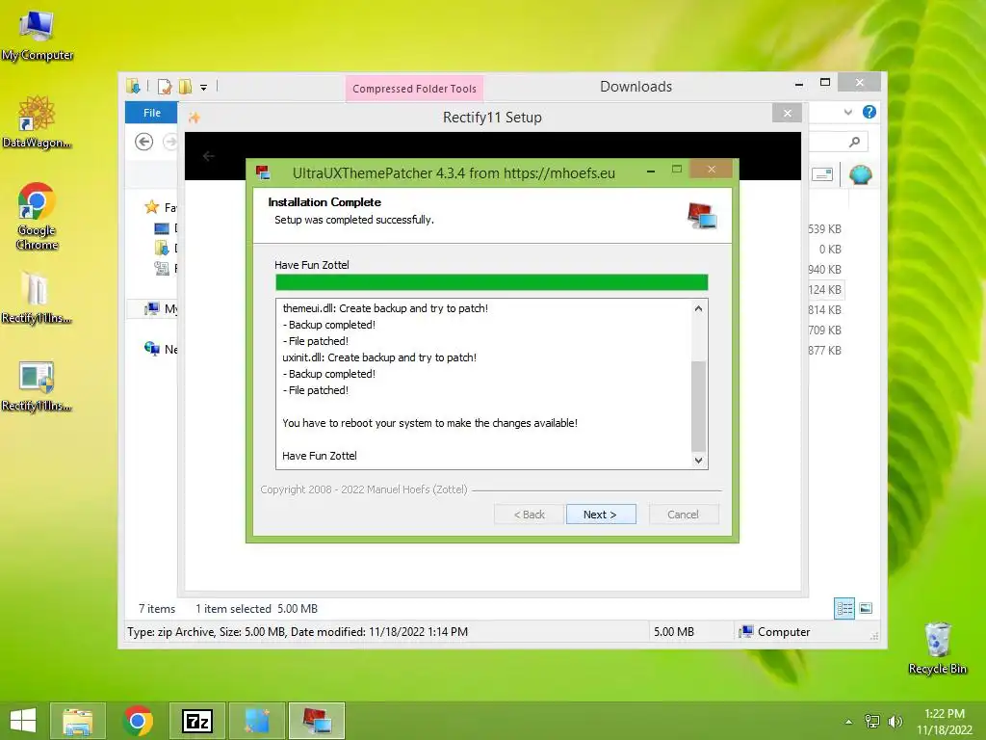Select Rectify11Ins installer executable on desktop
The height and width of the screenshot is (740, 986).
[37, 385]
